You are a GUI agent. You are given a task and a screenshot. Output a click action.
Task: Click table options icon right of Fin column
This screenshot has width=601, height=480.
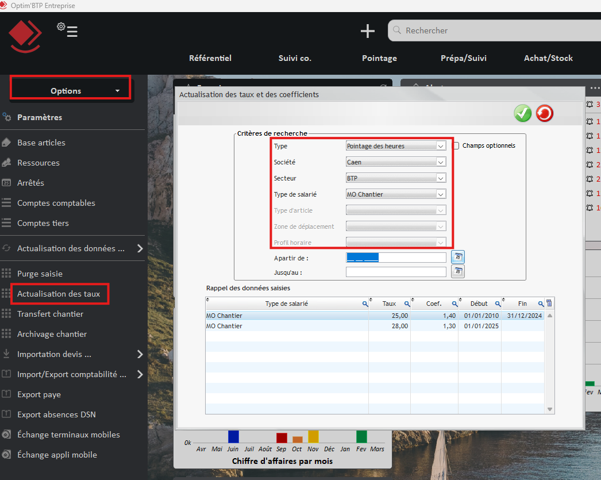pos(549,304)
